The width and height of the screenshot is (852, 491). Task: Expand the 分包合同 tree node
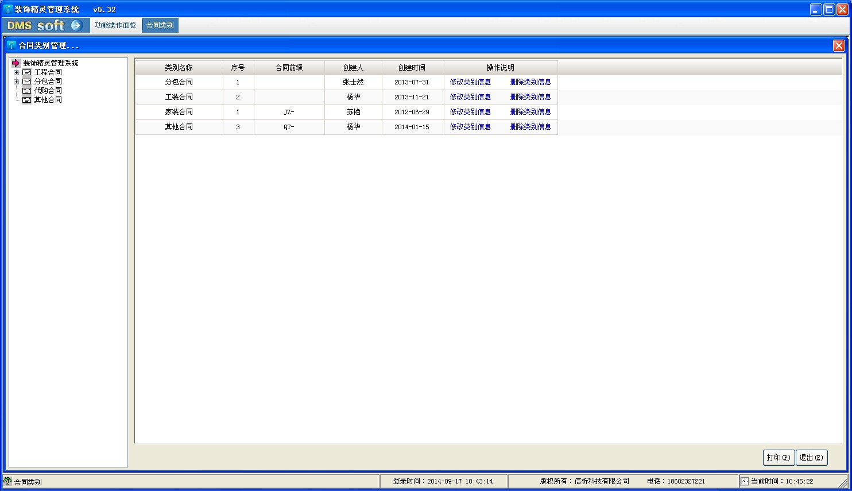tap(16, 82)
